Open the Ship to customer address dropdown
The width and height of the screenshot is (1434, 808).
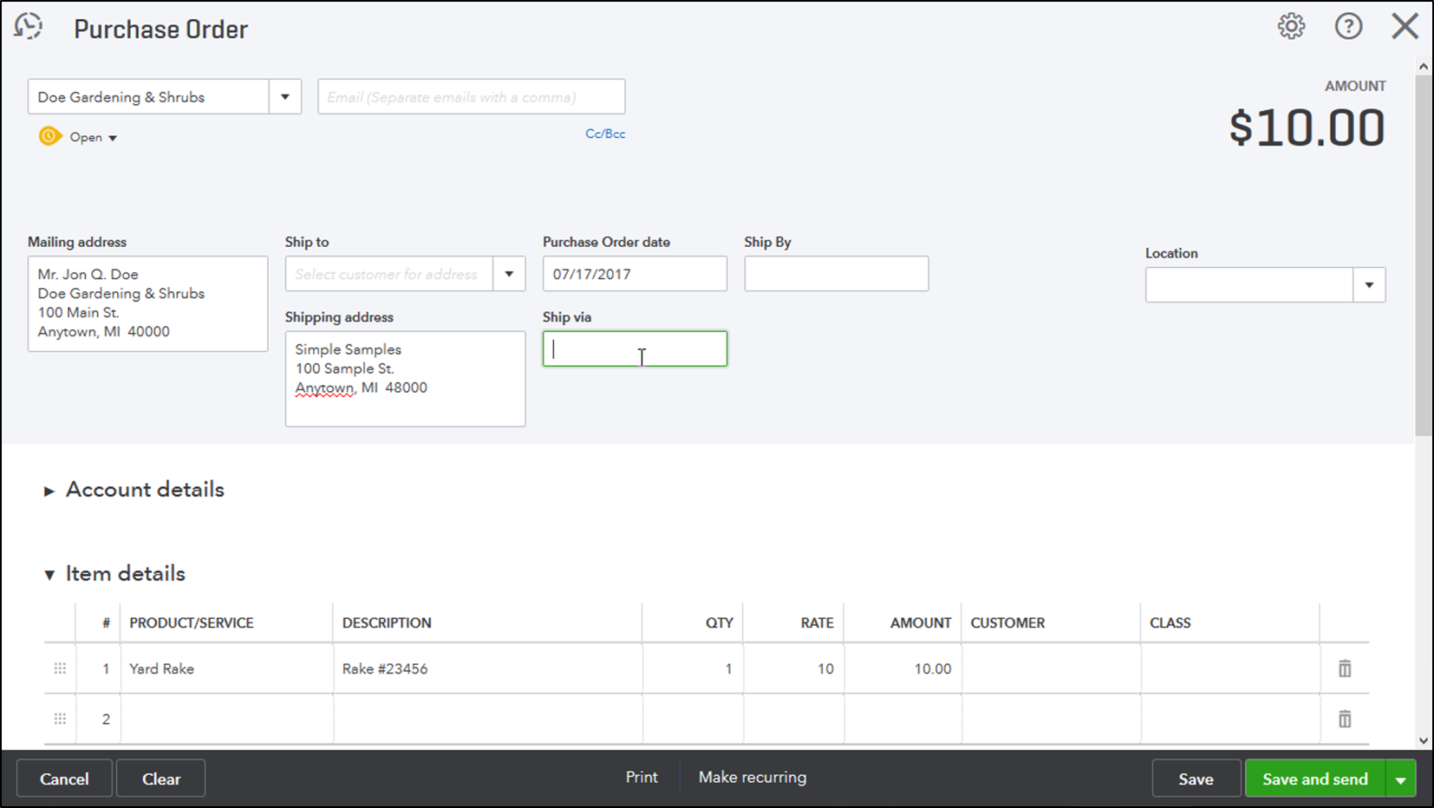click(x=509, y=273)
